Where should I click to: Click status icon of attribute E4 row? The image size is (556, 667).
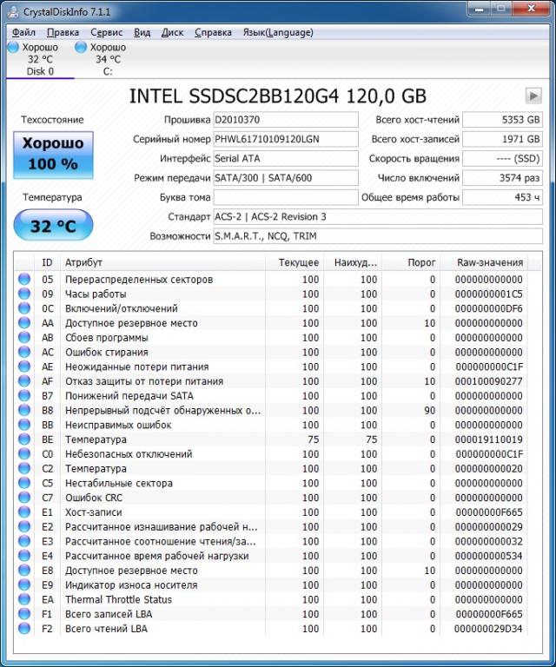[x=24, y=556]
